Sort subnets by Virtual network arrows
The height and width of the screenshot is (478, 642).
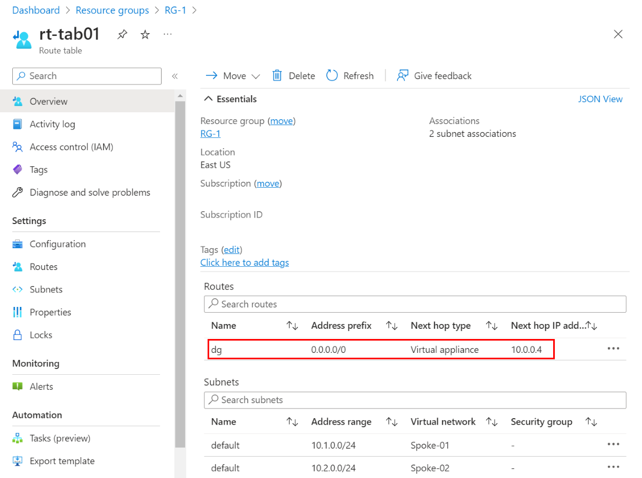pos(492,422)
